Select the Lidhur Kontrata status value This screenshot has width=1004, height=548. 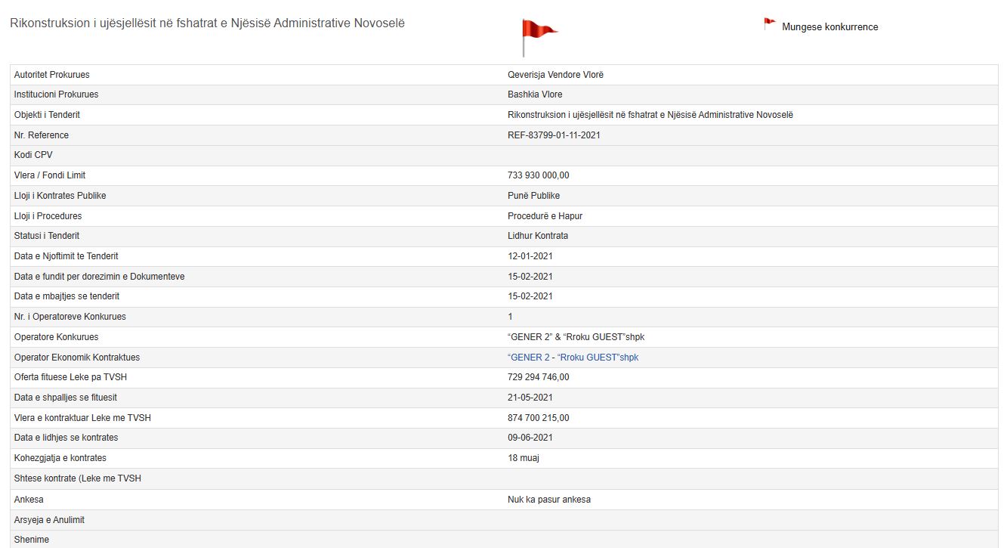click(x=537, y=236)
